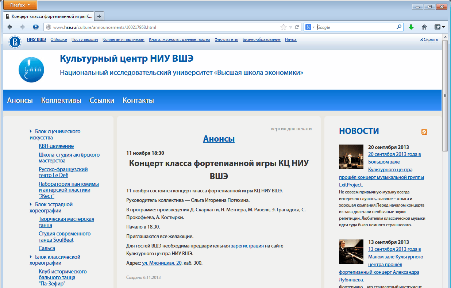Bookmark this page with star icon
Viewport: 451px width, 288px height.
pyautogui.click(x=283, y=27)
